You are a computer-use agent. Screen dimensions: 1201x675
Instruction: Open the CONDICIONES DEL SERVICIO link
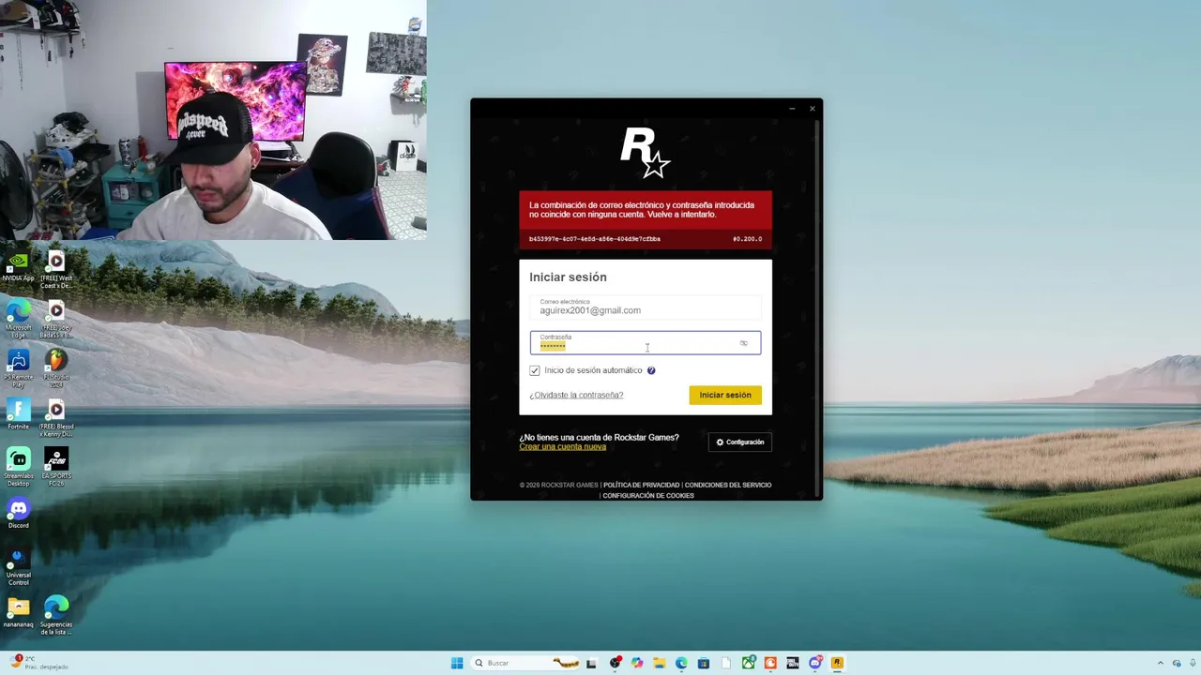(728, 485)
